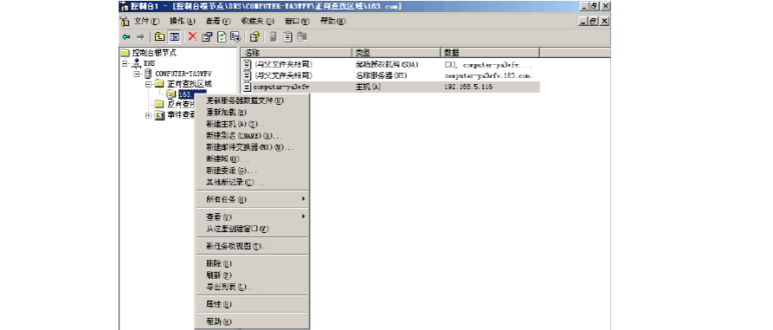The image size is (773, 330).
Task: Open the 查看(V) menu in the menu bar
Action: 218,21
